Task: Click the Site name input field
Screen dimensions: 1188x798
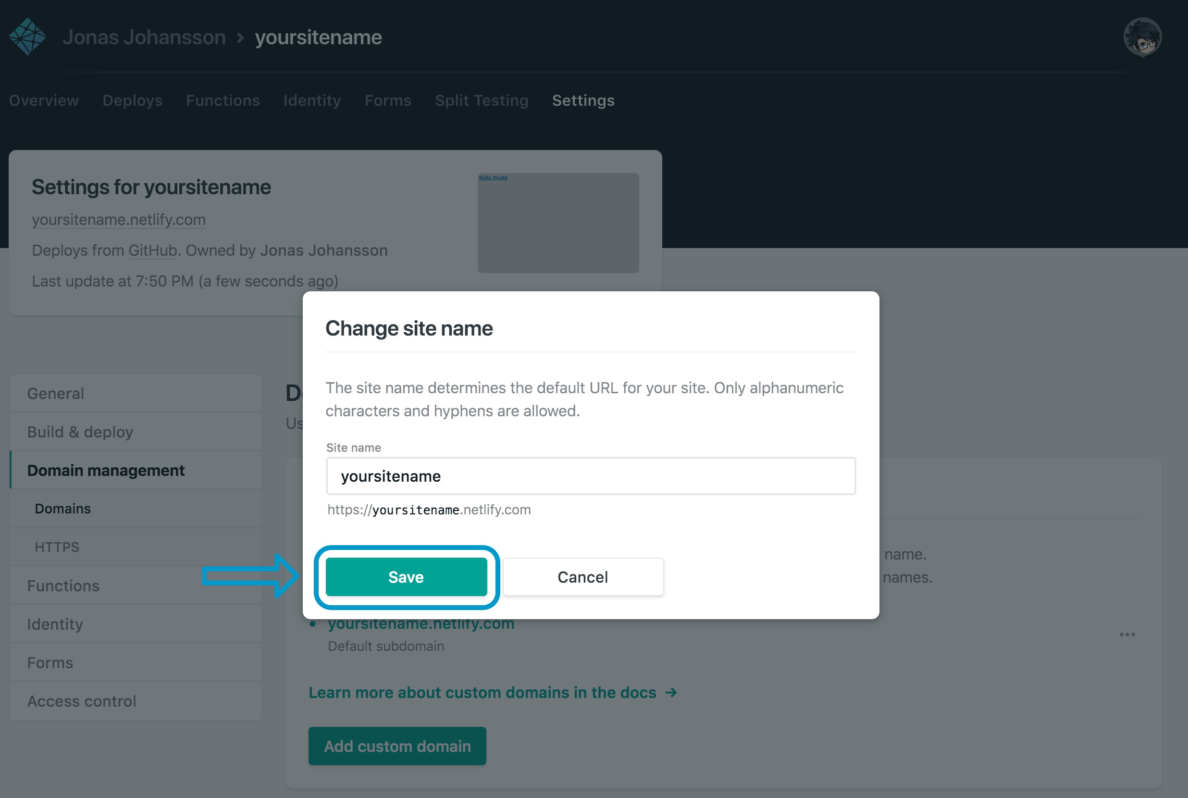Action: click(591, 476)
